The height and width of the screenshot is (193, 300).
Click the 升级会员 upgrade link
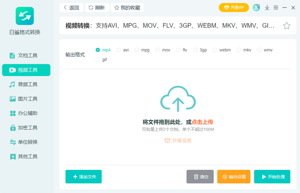178,141
